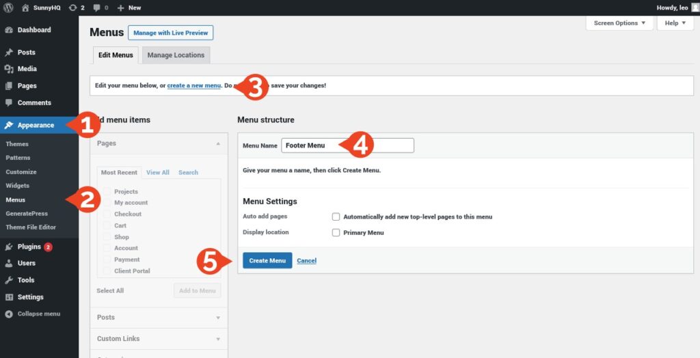700x358 pixels.
Task: Switch to the Manage Locations tab
Action: click(x=176, y=55)
